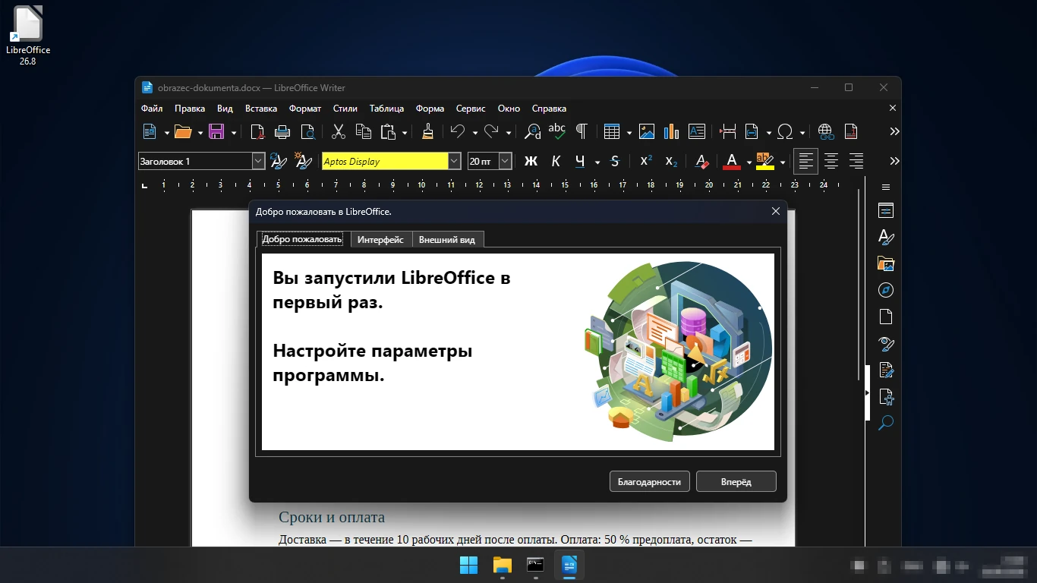Click the Insert Text Box icon
Image resolution: width=1037 pixels, height=583 pixels.
pyautogui.click(x=696, y=131)
